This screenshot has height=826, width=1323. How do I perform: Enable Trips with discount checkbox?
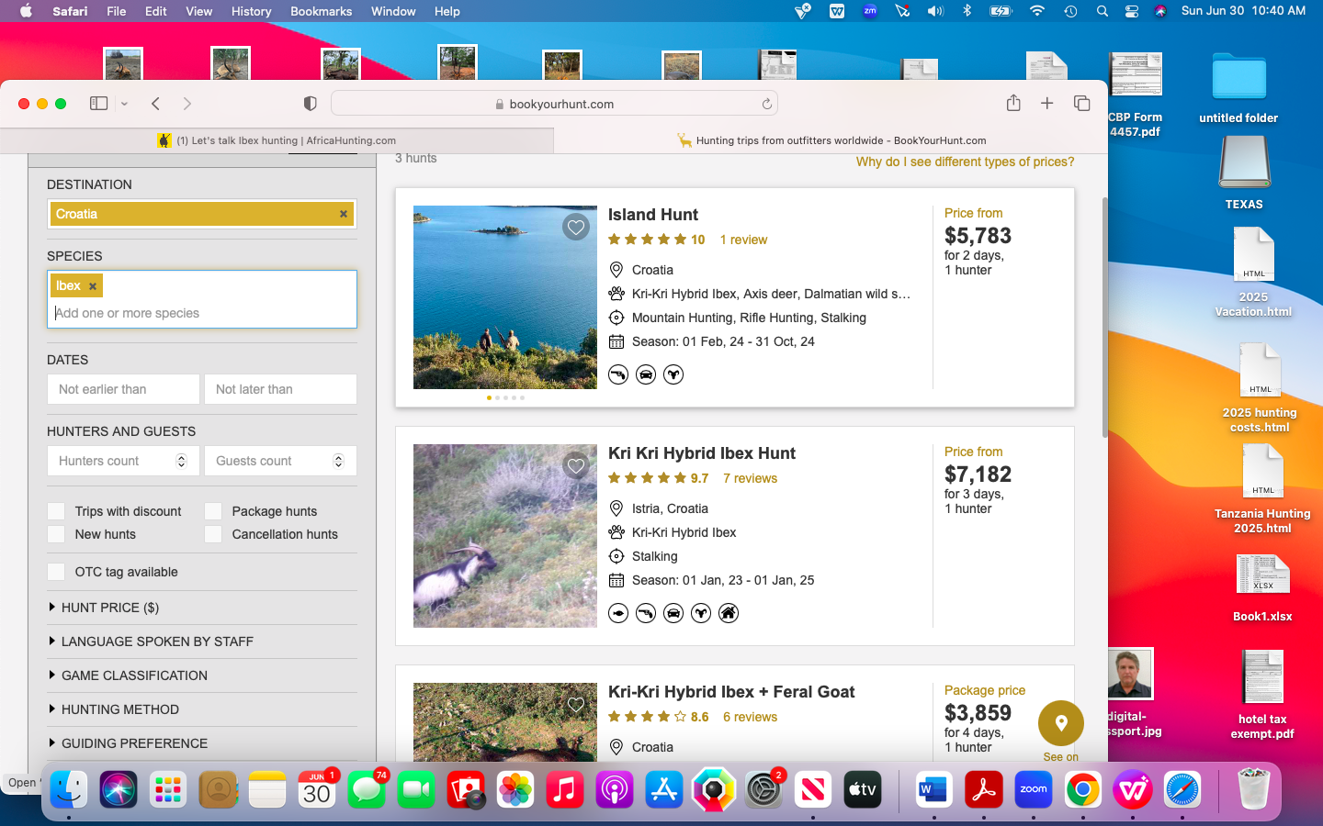pyautogui.click(x=57, y=511)
